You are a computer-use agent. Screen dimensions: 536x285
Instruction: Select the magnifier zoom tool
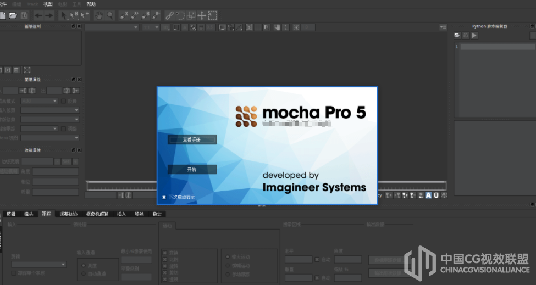coord(110,15)
